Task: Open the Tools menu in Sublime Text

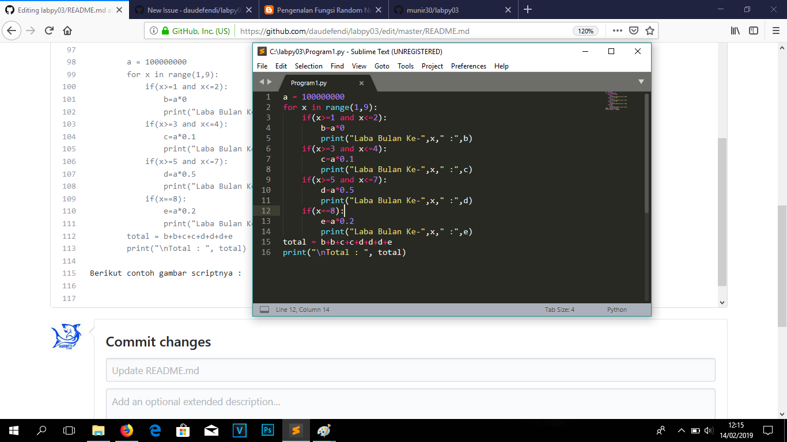Action: pos(405,66)
